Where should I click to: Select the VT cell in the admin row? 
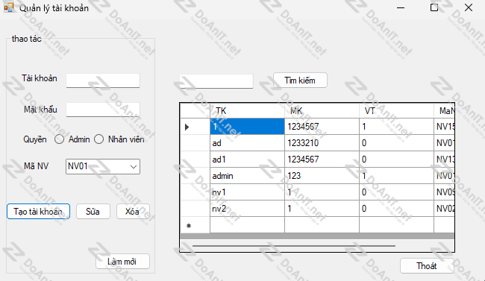coord(396,176)
